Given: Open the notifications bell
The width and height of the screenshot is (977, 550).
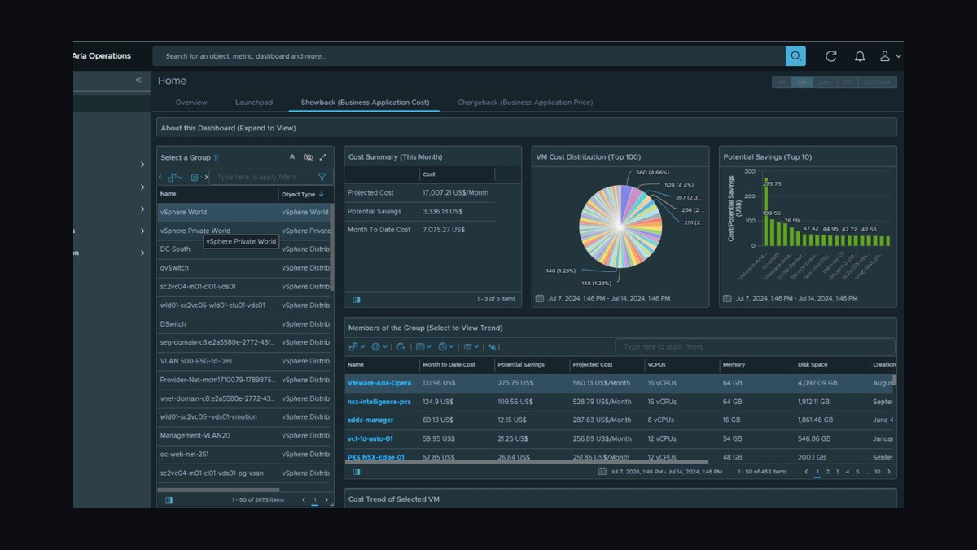Looking at the screenshot, I should pos(860,56).
